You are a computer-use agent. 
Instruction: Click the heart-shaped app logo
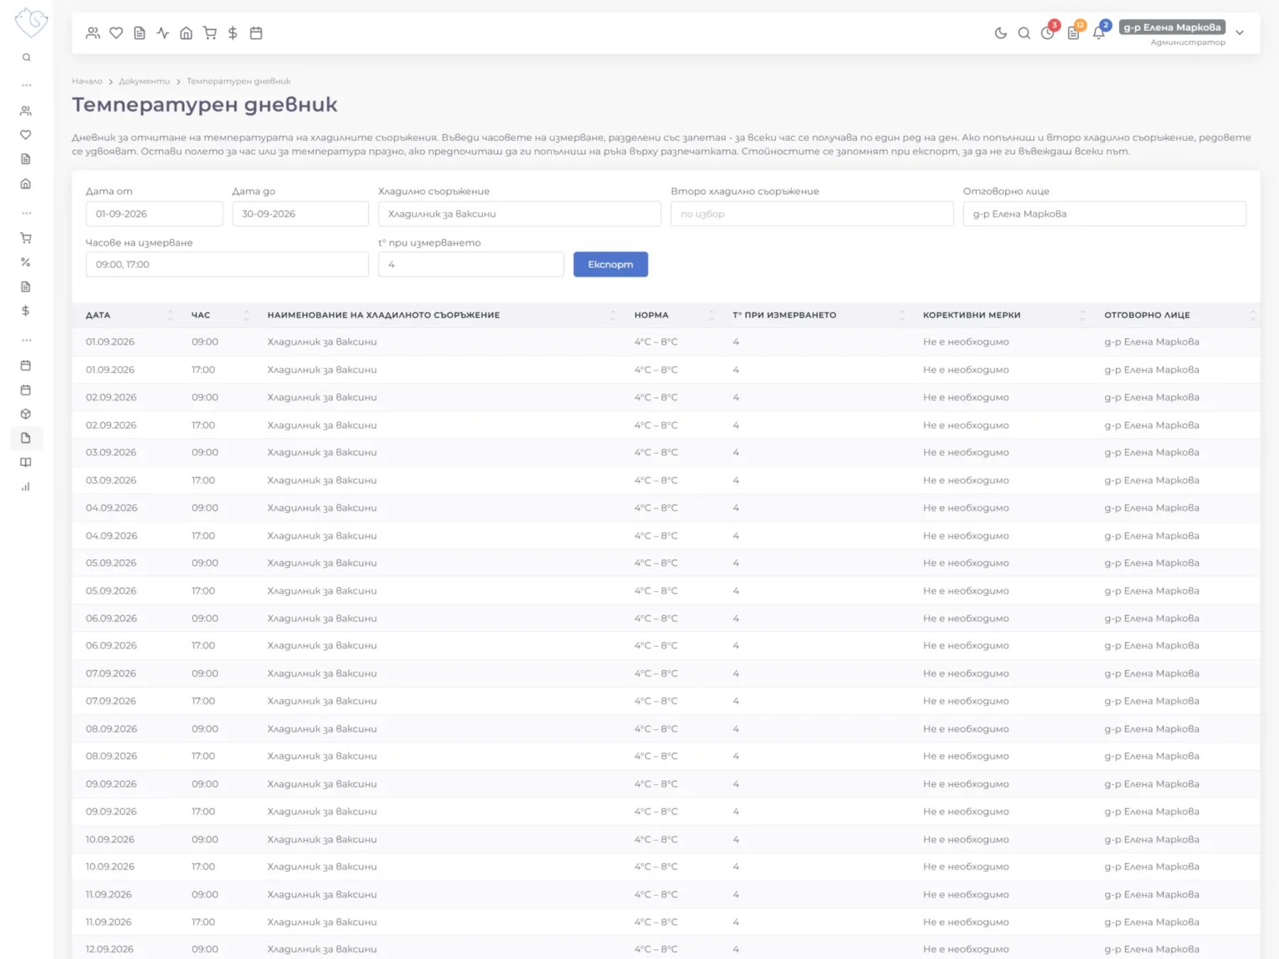(x=31, y=22)
